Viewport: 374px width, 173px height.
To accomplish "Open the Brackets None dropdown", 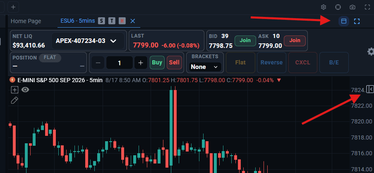I will 205,67.
